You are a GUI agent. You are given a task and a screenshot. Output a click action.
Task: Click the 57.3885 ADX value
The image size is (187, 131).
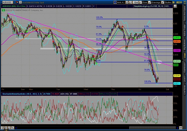(74, 94)
